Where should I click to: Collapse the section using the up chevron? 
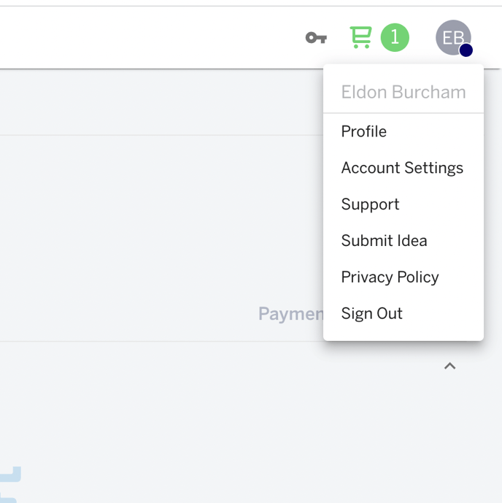[449, 366]
